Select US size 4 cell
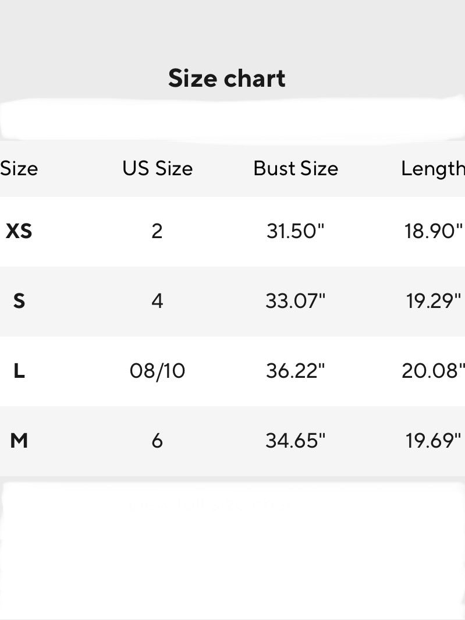The width and height of the screenshot is (465, 620). click(x=157, y=301)
